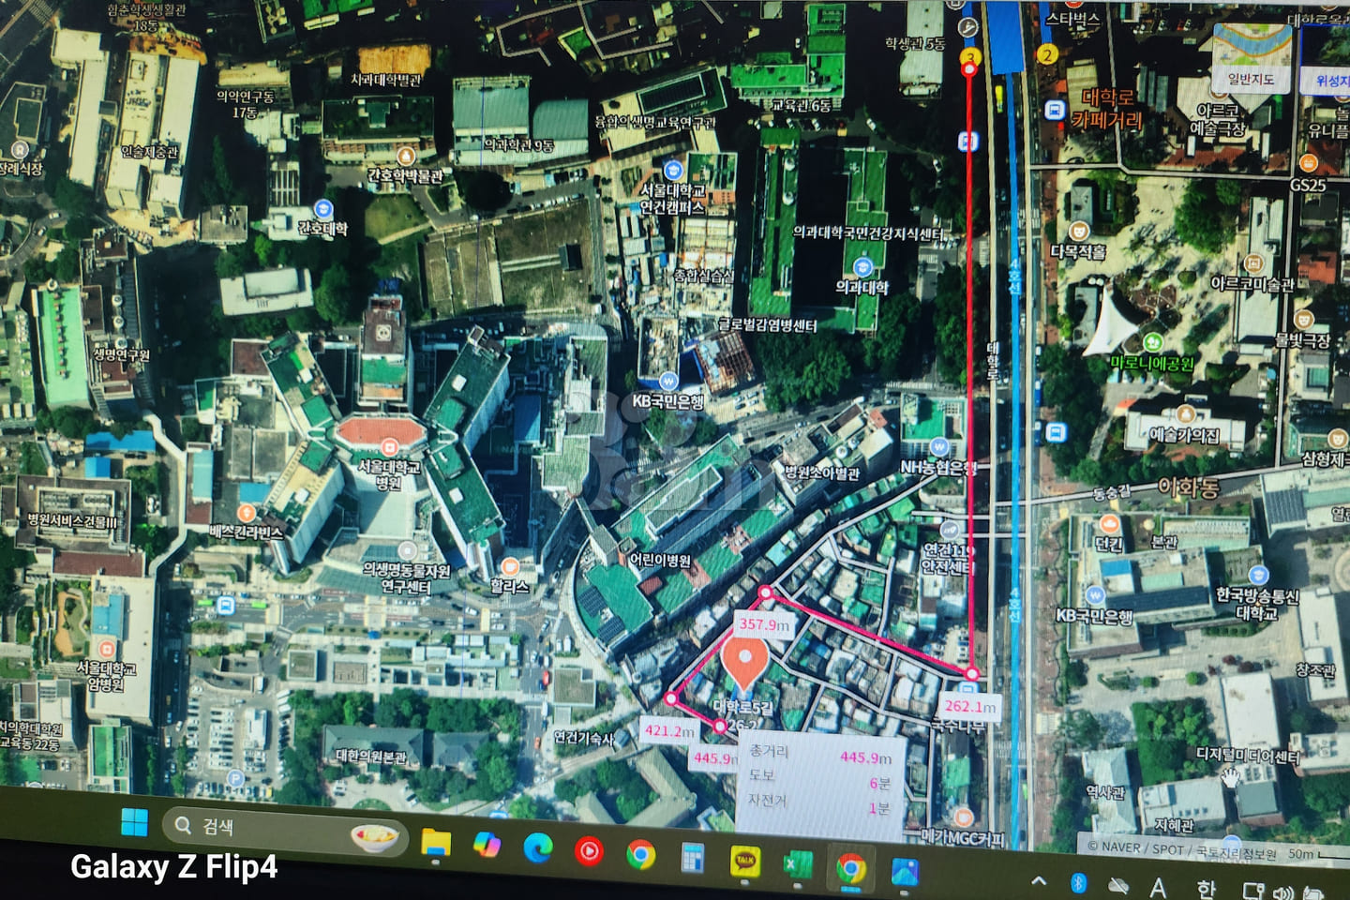This screenshot has width=1350, height=900.
Task: Open the 베스킨라빈스 shop icon
Action: pyautogui.click(x=246, y=513)
